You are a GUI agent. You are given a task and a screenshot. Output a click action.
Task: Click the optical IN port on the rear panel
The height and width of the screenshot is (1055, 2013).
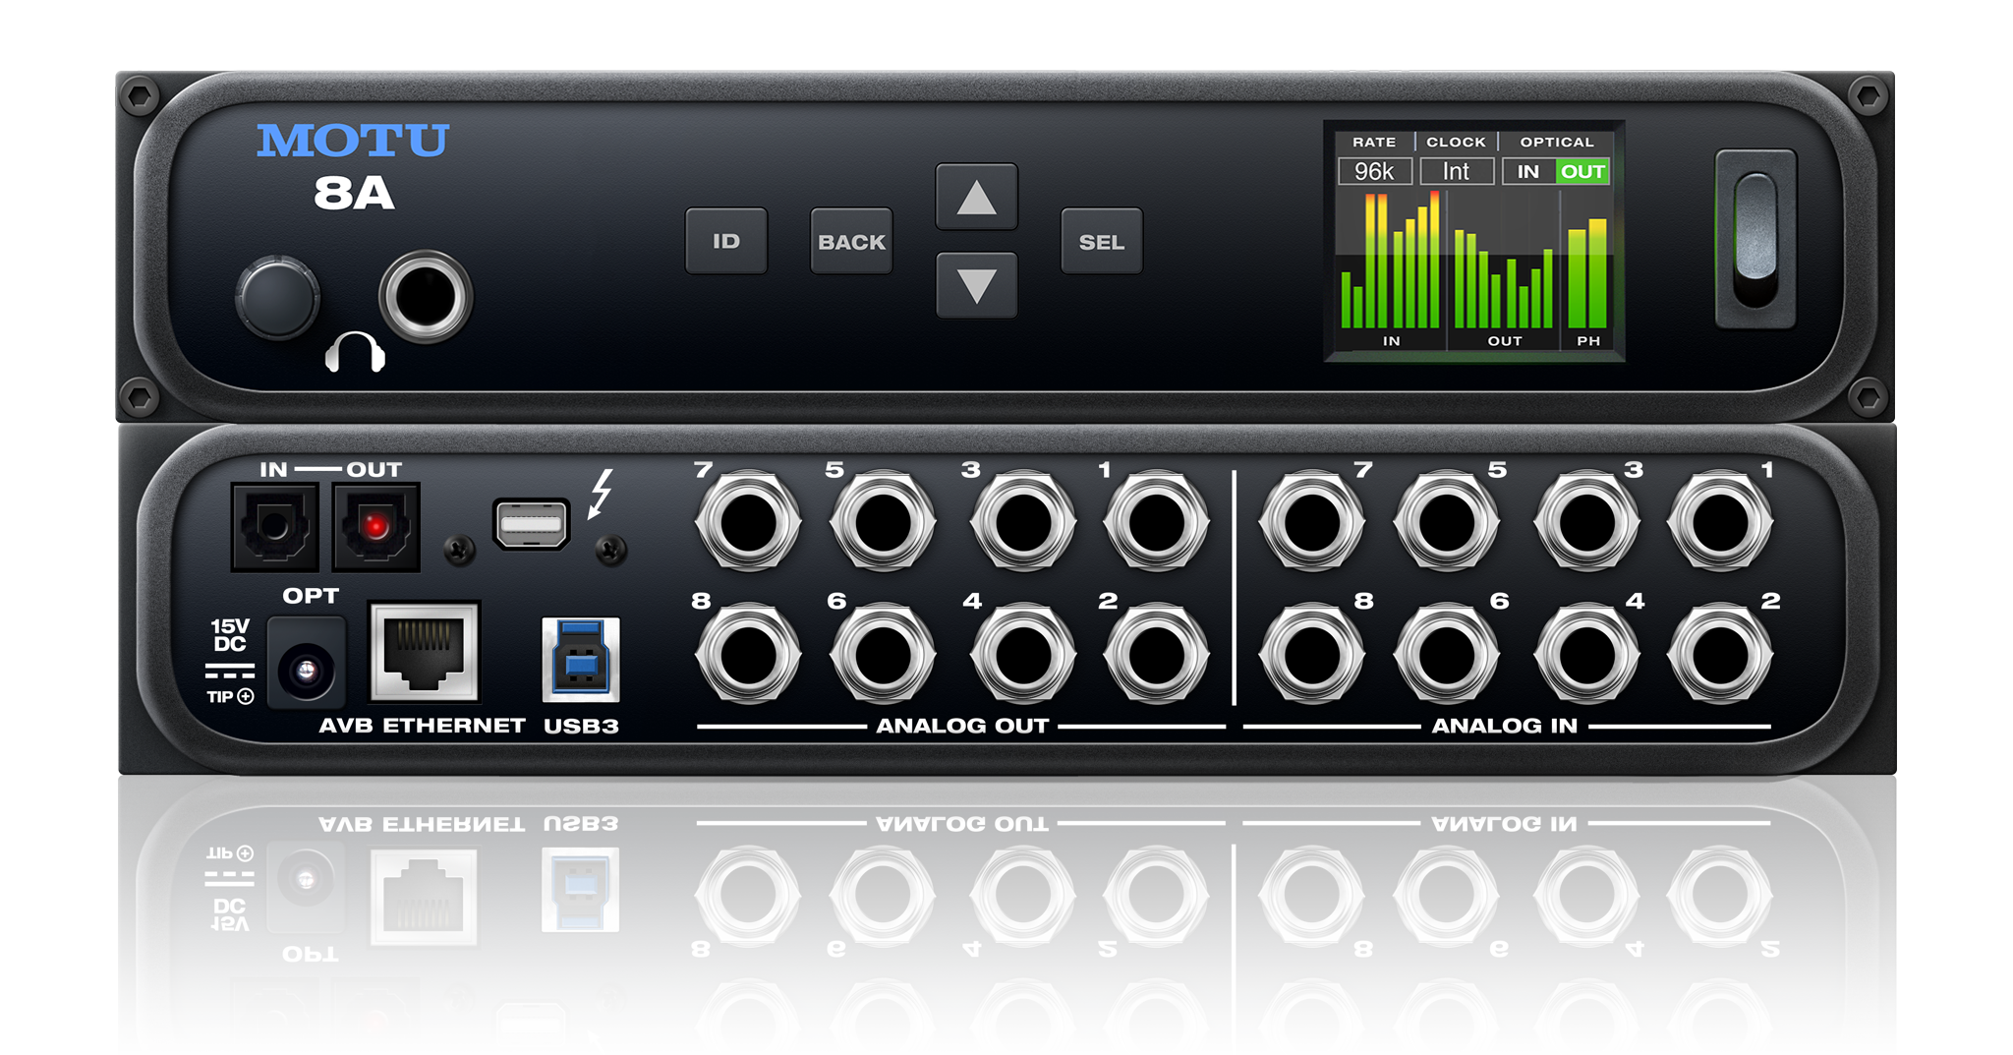(275, 527)
